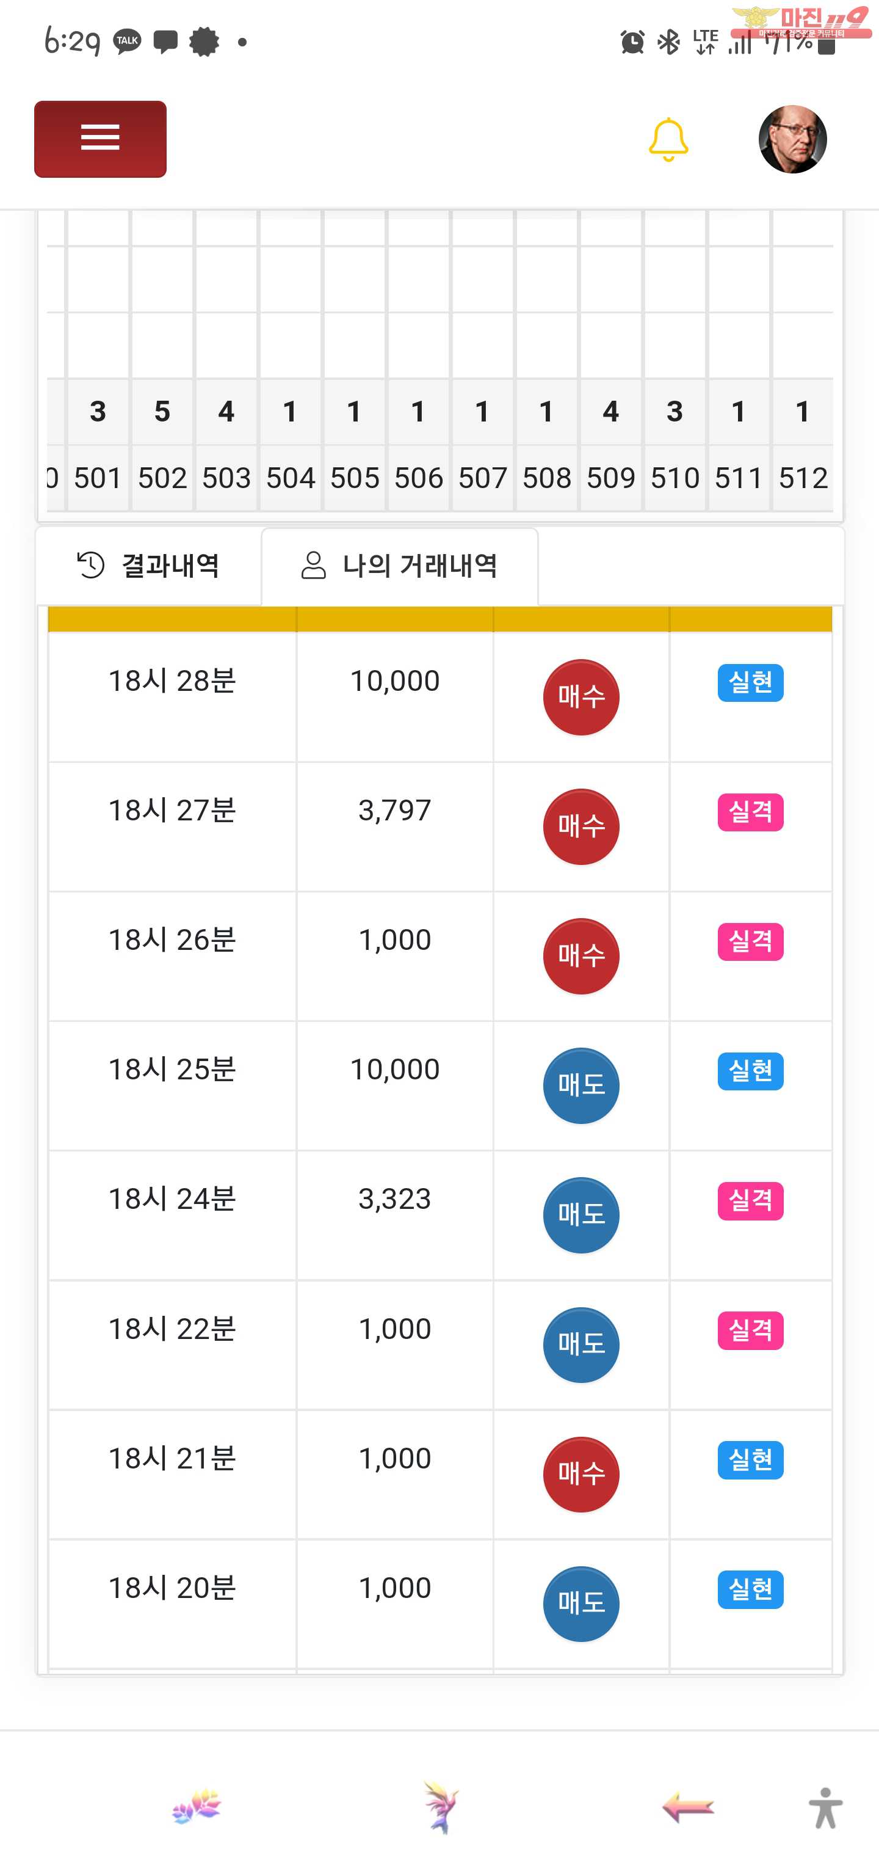
Task: Select the 나의 거래내역 tab
Action: [x=400, y=565]
